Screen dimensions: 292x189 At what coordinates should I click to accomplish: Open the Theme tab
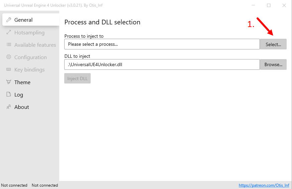pyautogui.click(x=22, y=82)
